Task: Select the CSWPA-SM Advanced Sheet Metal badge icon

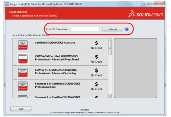Action: pyautogui.click(x=23, y=59)
